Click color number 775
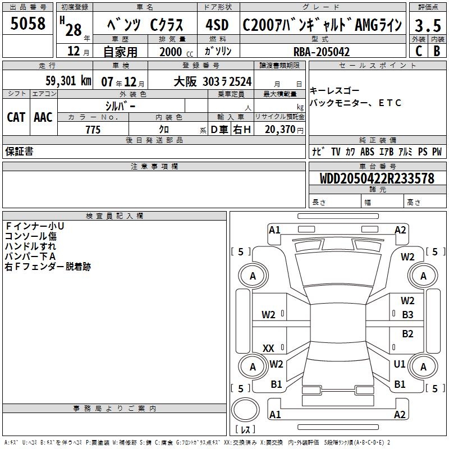The width and height of the screenshot is (449, 449). pyautogui.click(x=93, y=130)
